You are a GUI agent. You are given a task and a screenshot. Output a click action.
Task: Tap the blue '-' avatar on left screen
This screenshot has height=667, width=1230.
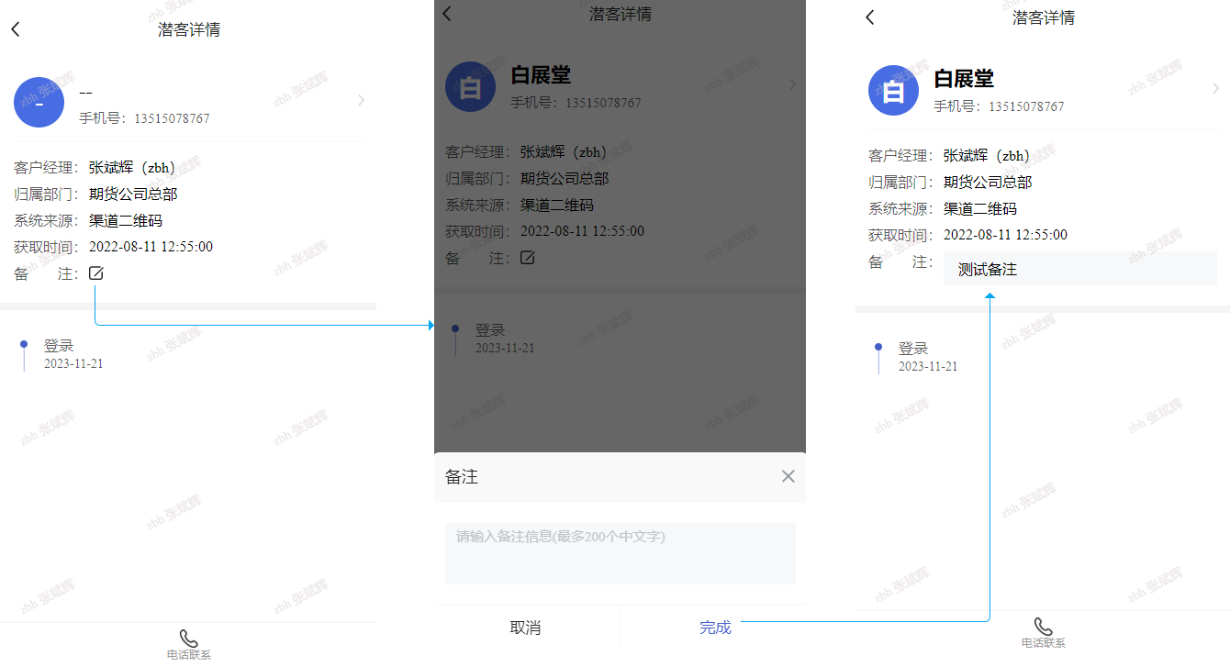[x=39, y=102]
